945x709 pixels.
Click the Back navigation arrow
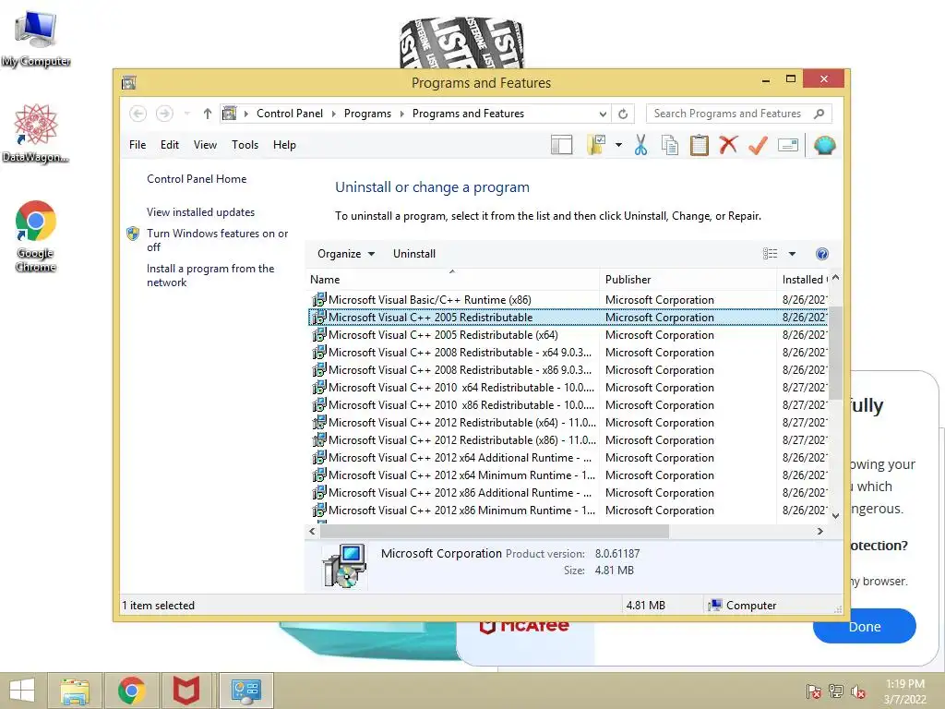[x=138, y=114]
